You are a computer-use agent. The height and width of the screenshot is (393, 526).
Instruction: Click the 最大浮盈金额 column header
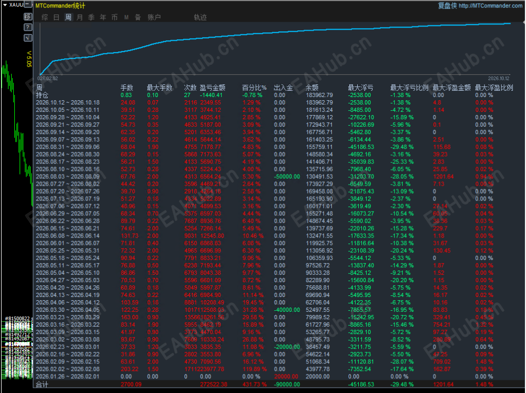point(452,88)
